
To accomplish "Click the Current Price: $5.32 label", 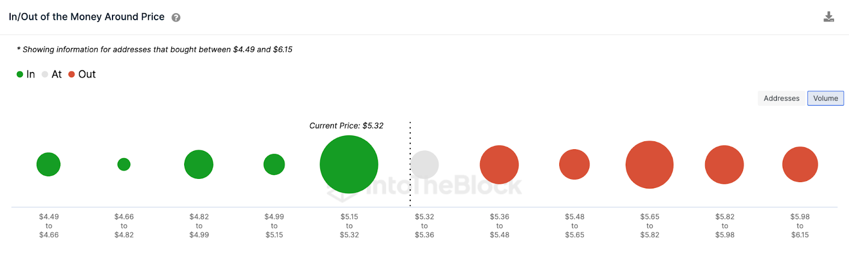I will pos(346,126).
